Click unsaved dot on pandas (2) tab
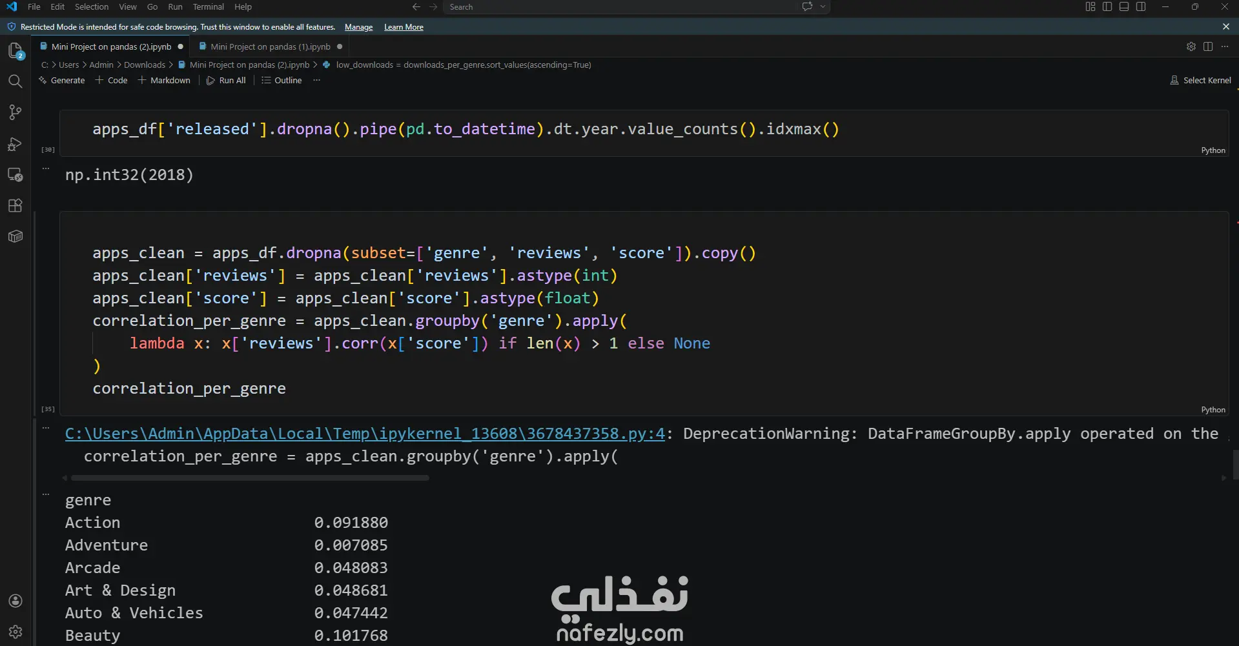 pos(181,46)
